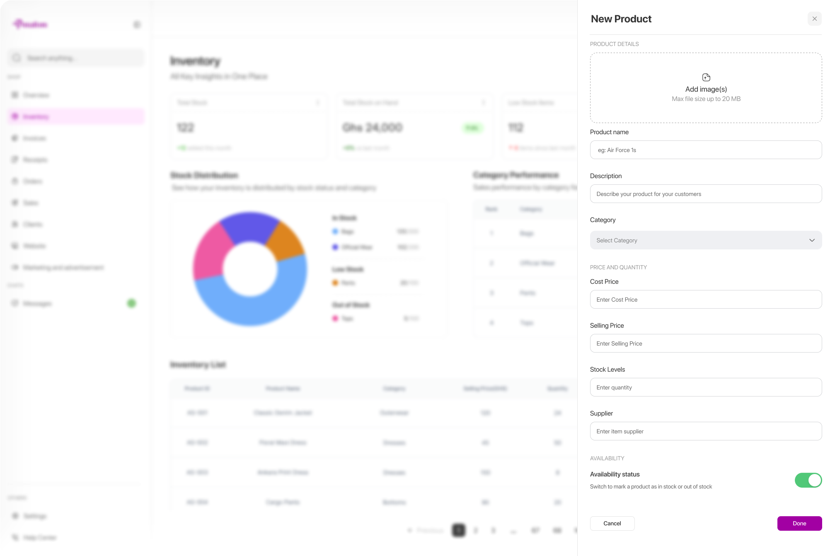Click the green Messages badge indicator

[131, 304]
